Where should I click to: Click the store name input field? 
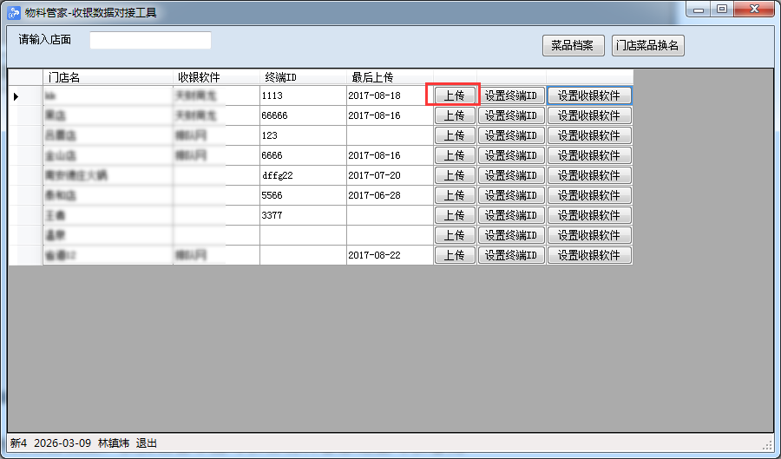point(150,41)
